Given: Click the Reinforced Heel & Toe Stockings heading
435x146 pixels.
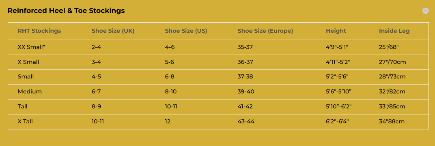Looking at the screenshot, I should coord(66,11).
